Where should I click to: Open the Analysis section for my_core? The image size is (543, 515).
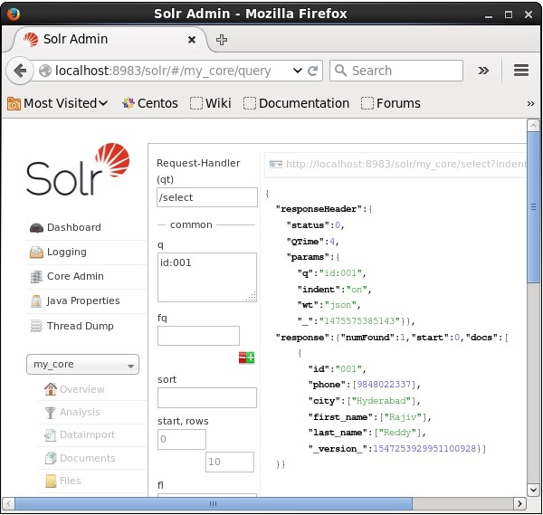coord(80,412)
